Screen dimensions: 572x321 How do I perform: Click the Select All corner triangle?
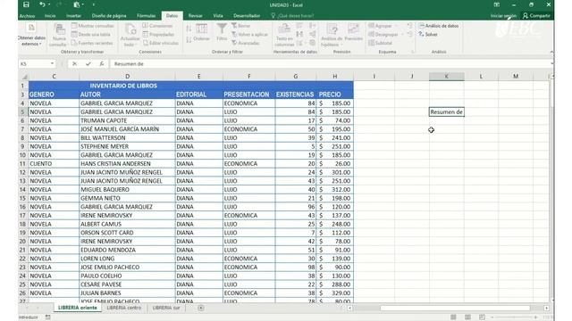click(24, 77)
